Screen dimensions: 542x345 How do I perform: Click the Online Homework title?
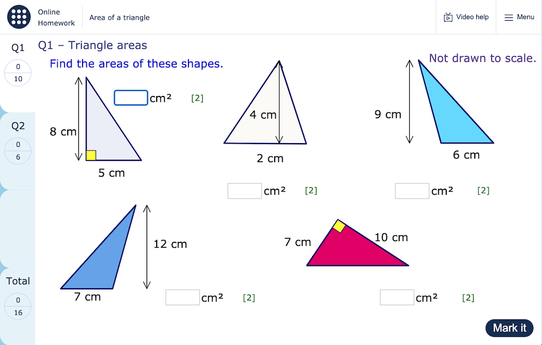click(56, 17)
